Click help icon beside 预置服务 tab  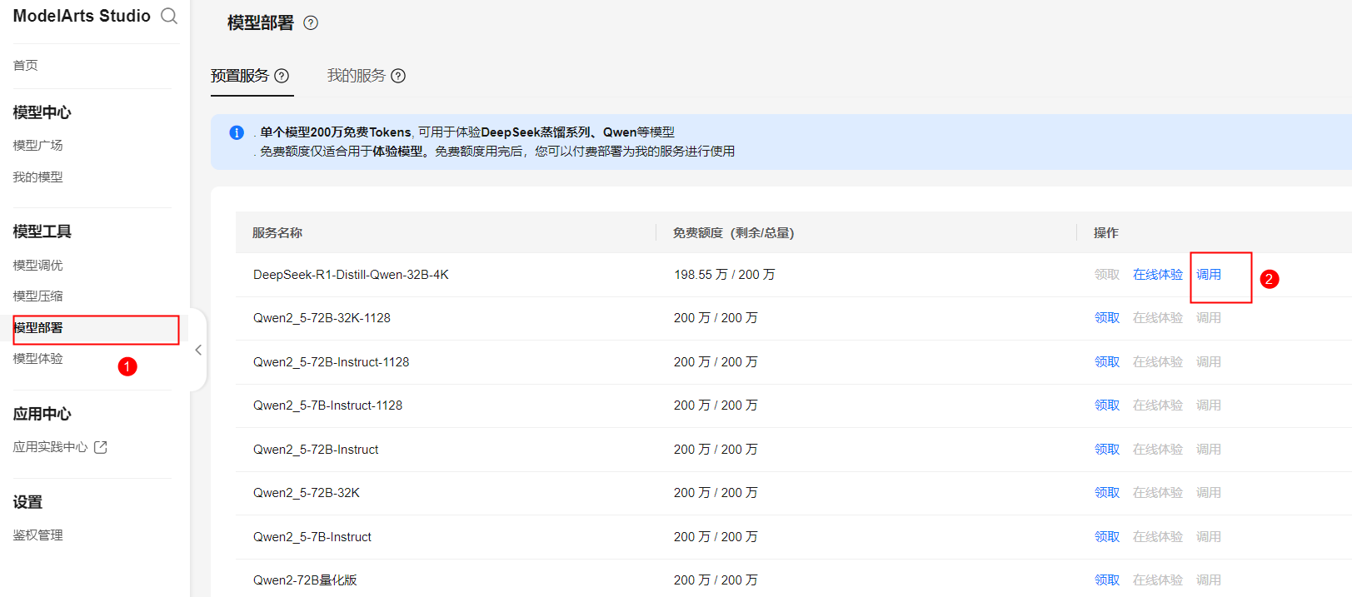(x=282, y=76)
